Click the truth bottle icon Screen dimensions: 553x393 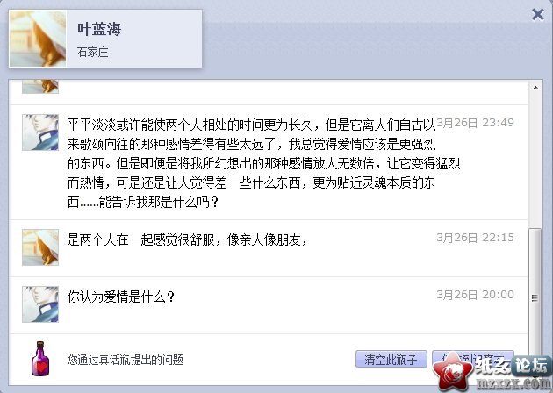[40, 359]
